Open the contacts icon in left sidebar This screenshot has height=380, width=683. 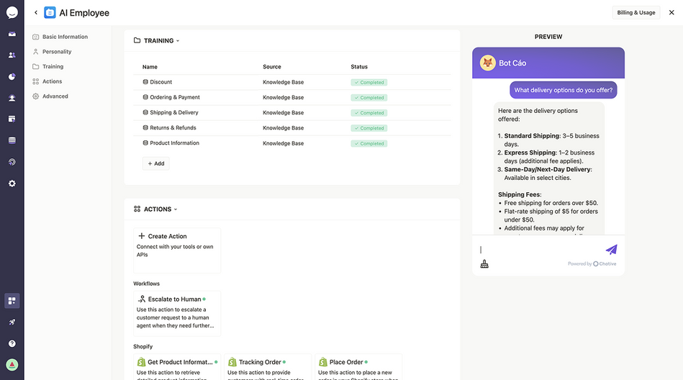pyautogui.click(x=12, y=55)
